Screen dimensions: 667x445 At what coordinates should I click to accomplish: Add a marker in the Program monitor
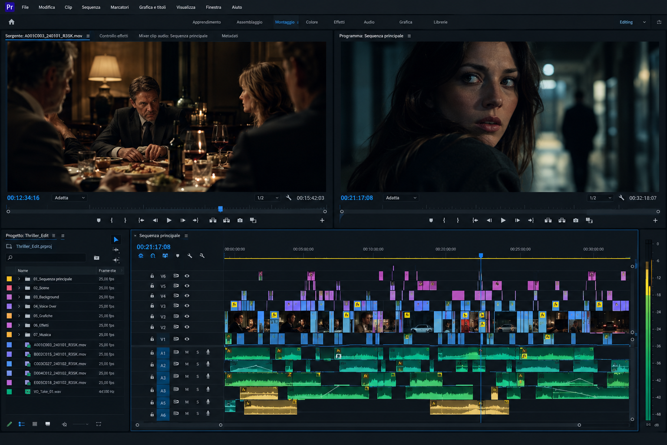coord(431,220)
